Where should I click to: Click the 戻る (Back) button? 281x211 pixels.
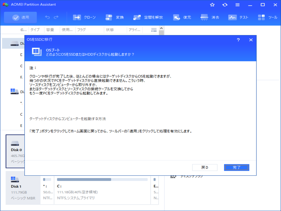pos(205,167)
